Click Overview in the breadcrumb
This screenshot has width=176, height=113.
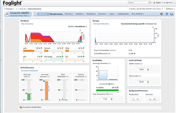tap(23, 9)
